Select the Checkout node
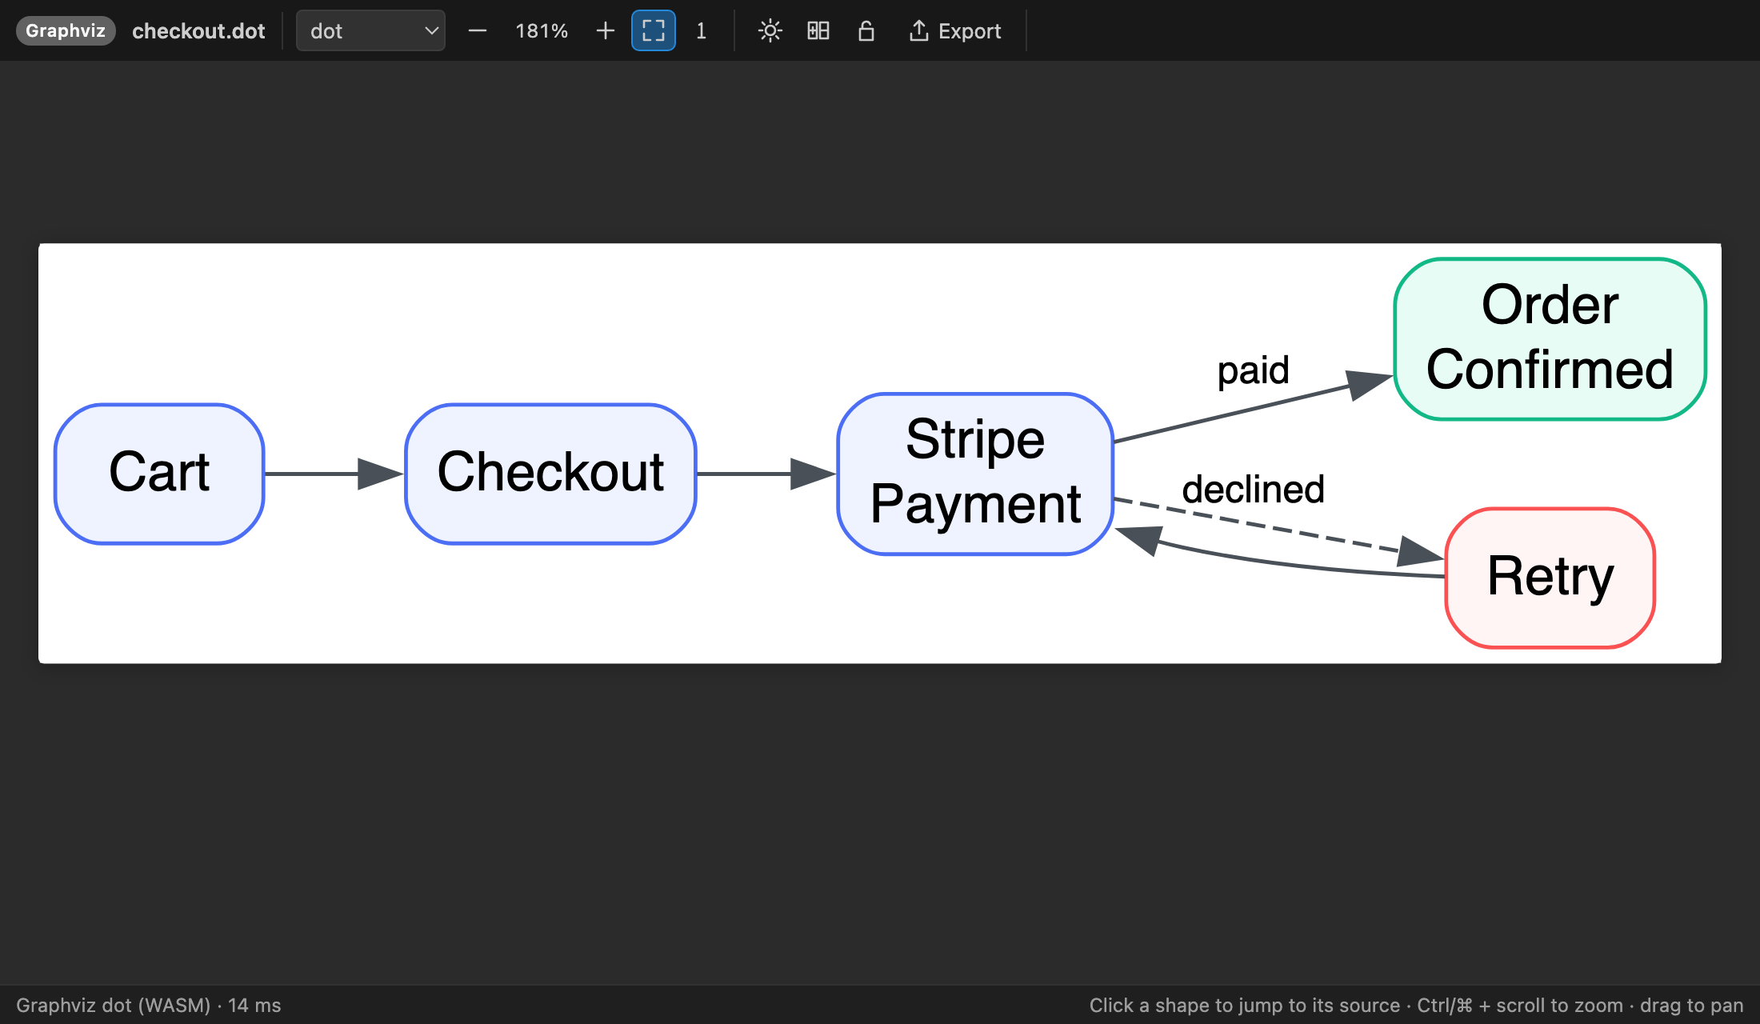 click(550, 474)
